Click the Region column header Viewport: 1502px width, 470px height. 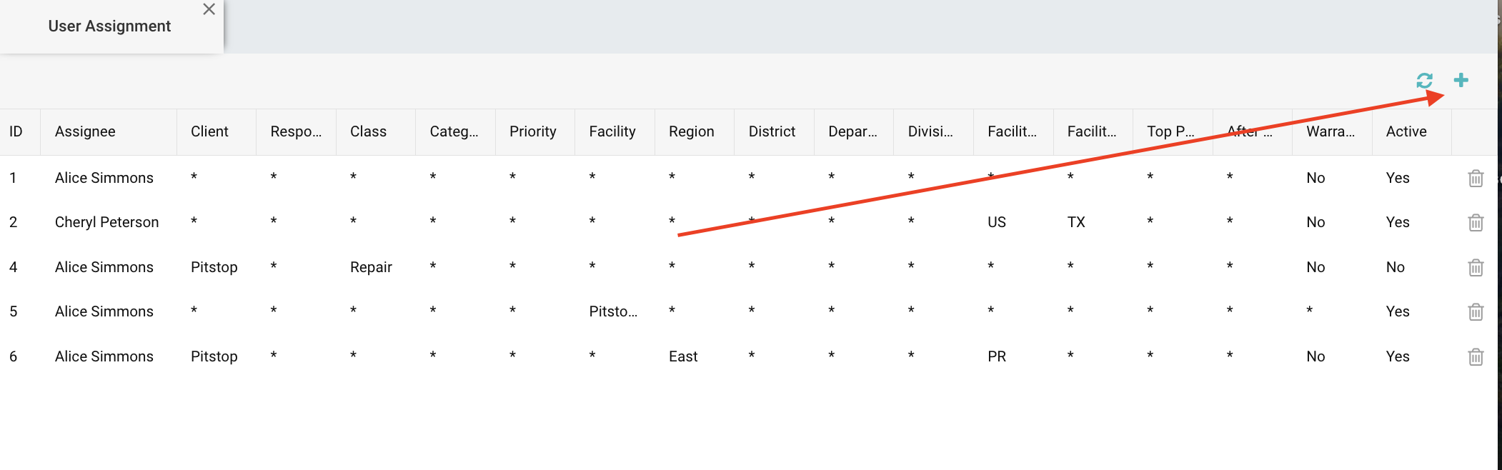click(x=691, y=131)
